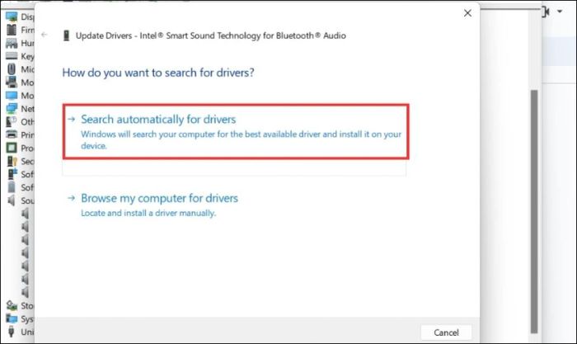Click the Mice category mouse icon

pyautogui.click(x=12, y=69)
